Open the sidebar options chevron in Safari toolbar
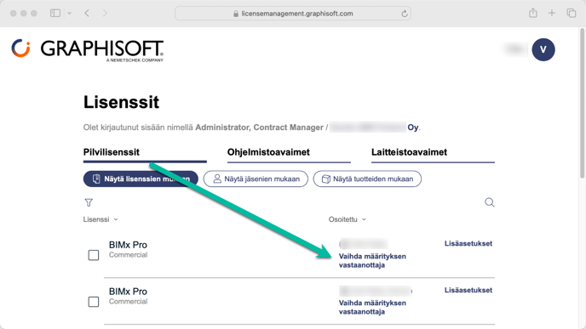The height and width of the screenshot is (329, 586). pyautogui.click(x=70, y=14)
